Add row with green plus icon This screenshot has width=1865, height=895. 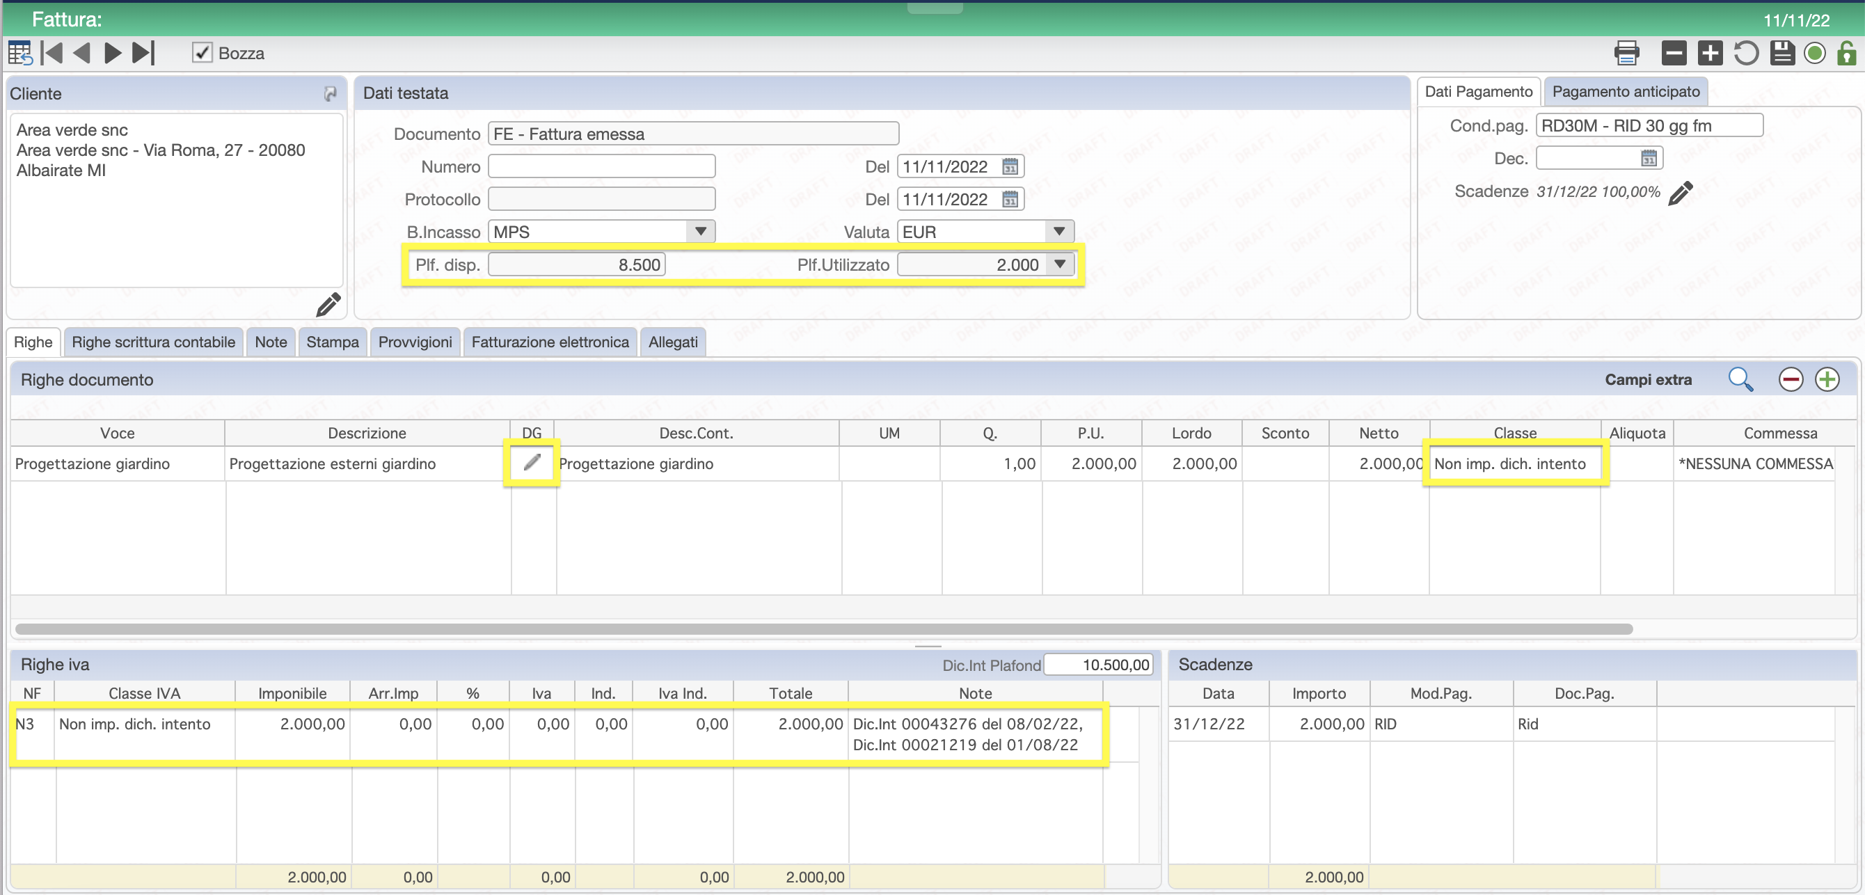point(1827,379)
